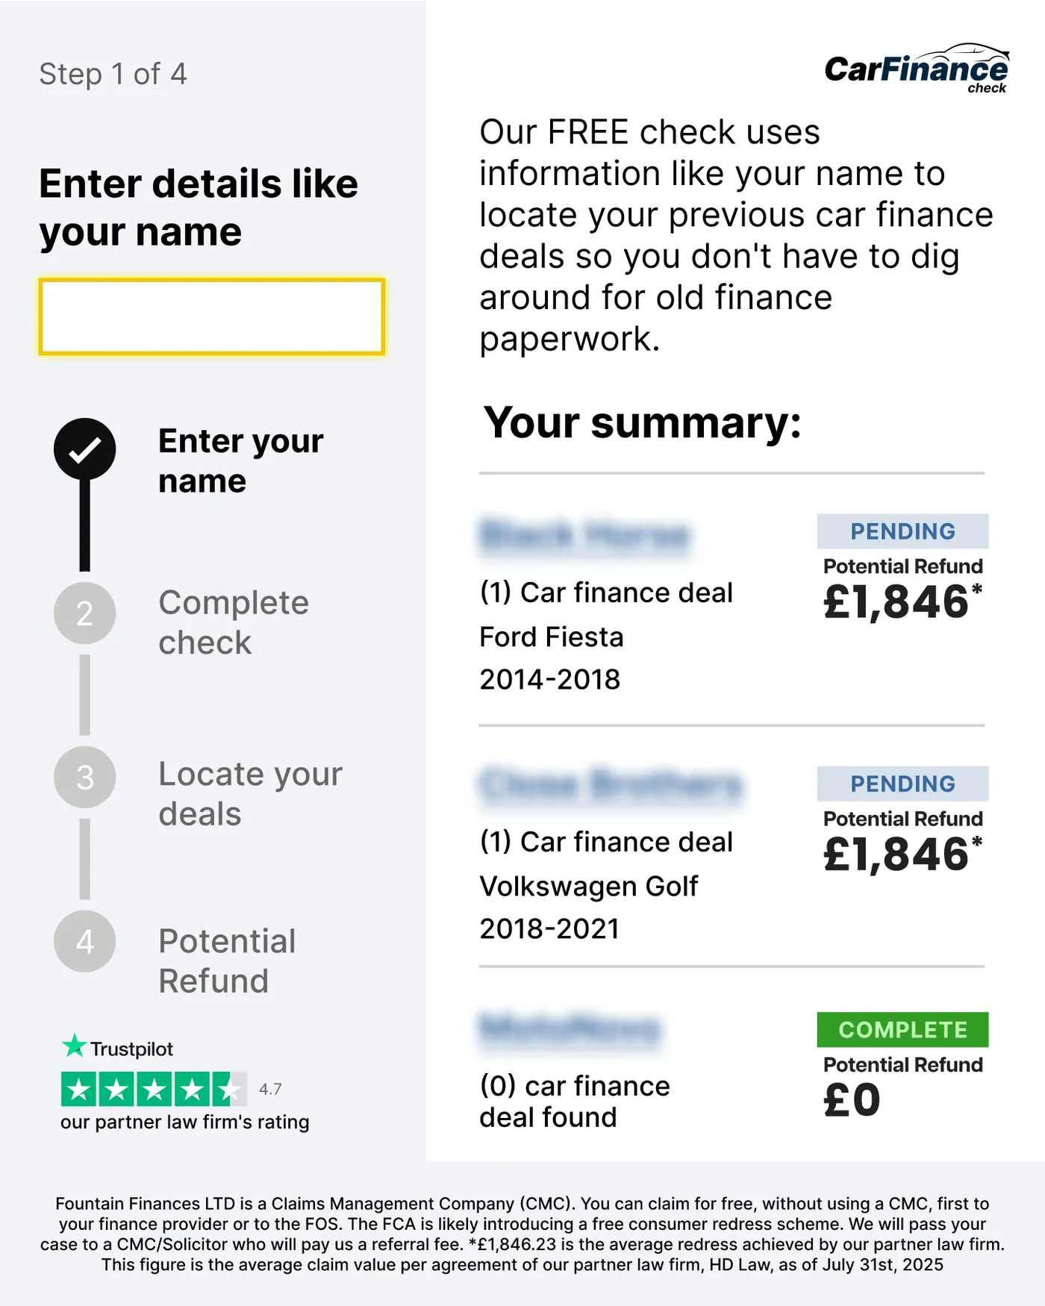
Task: Click the £1,846 refund for Ford Fiesta
Action: pos(902,602)
